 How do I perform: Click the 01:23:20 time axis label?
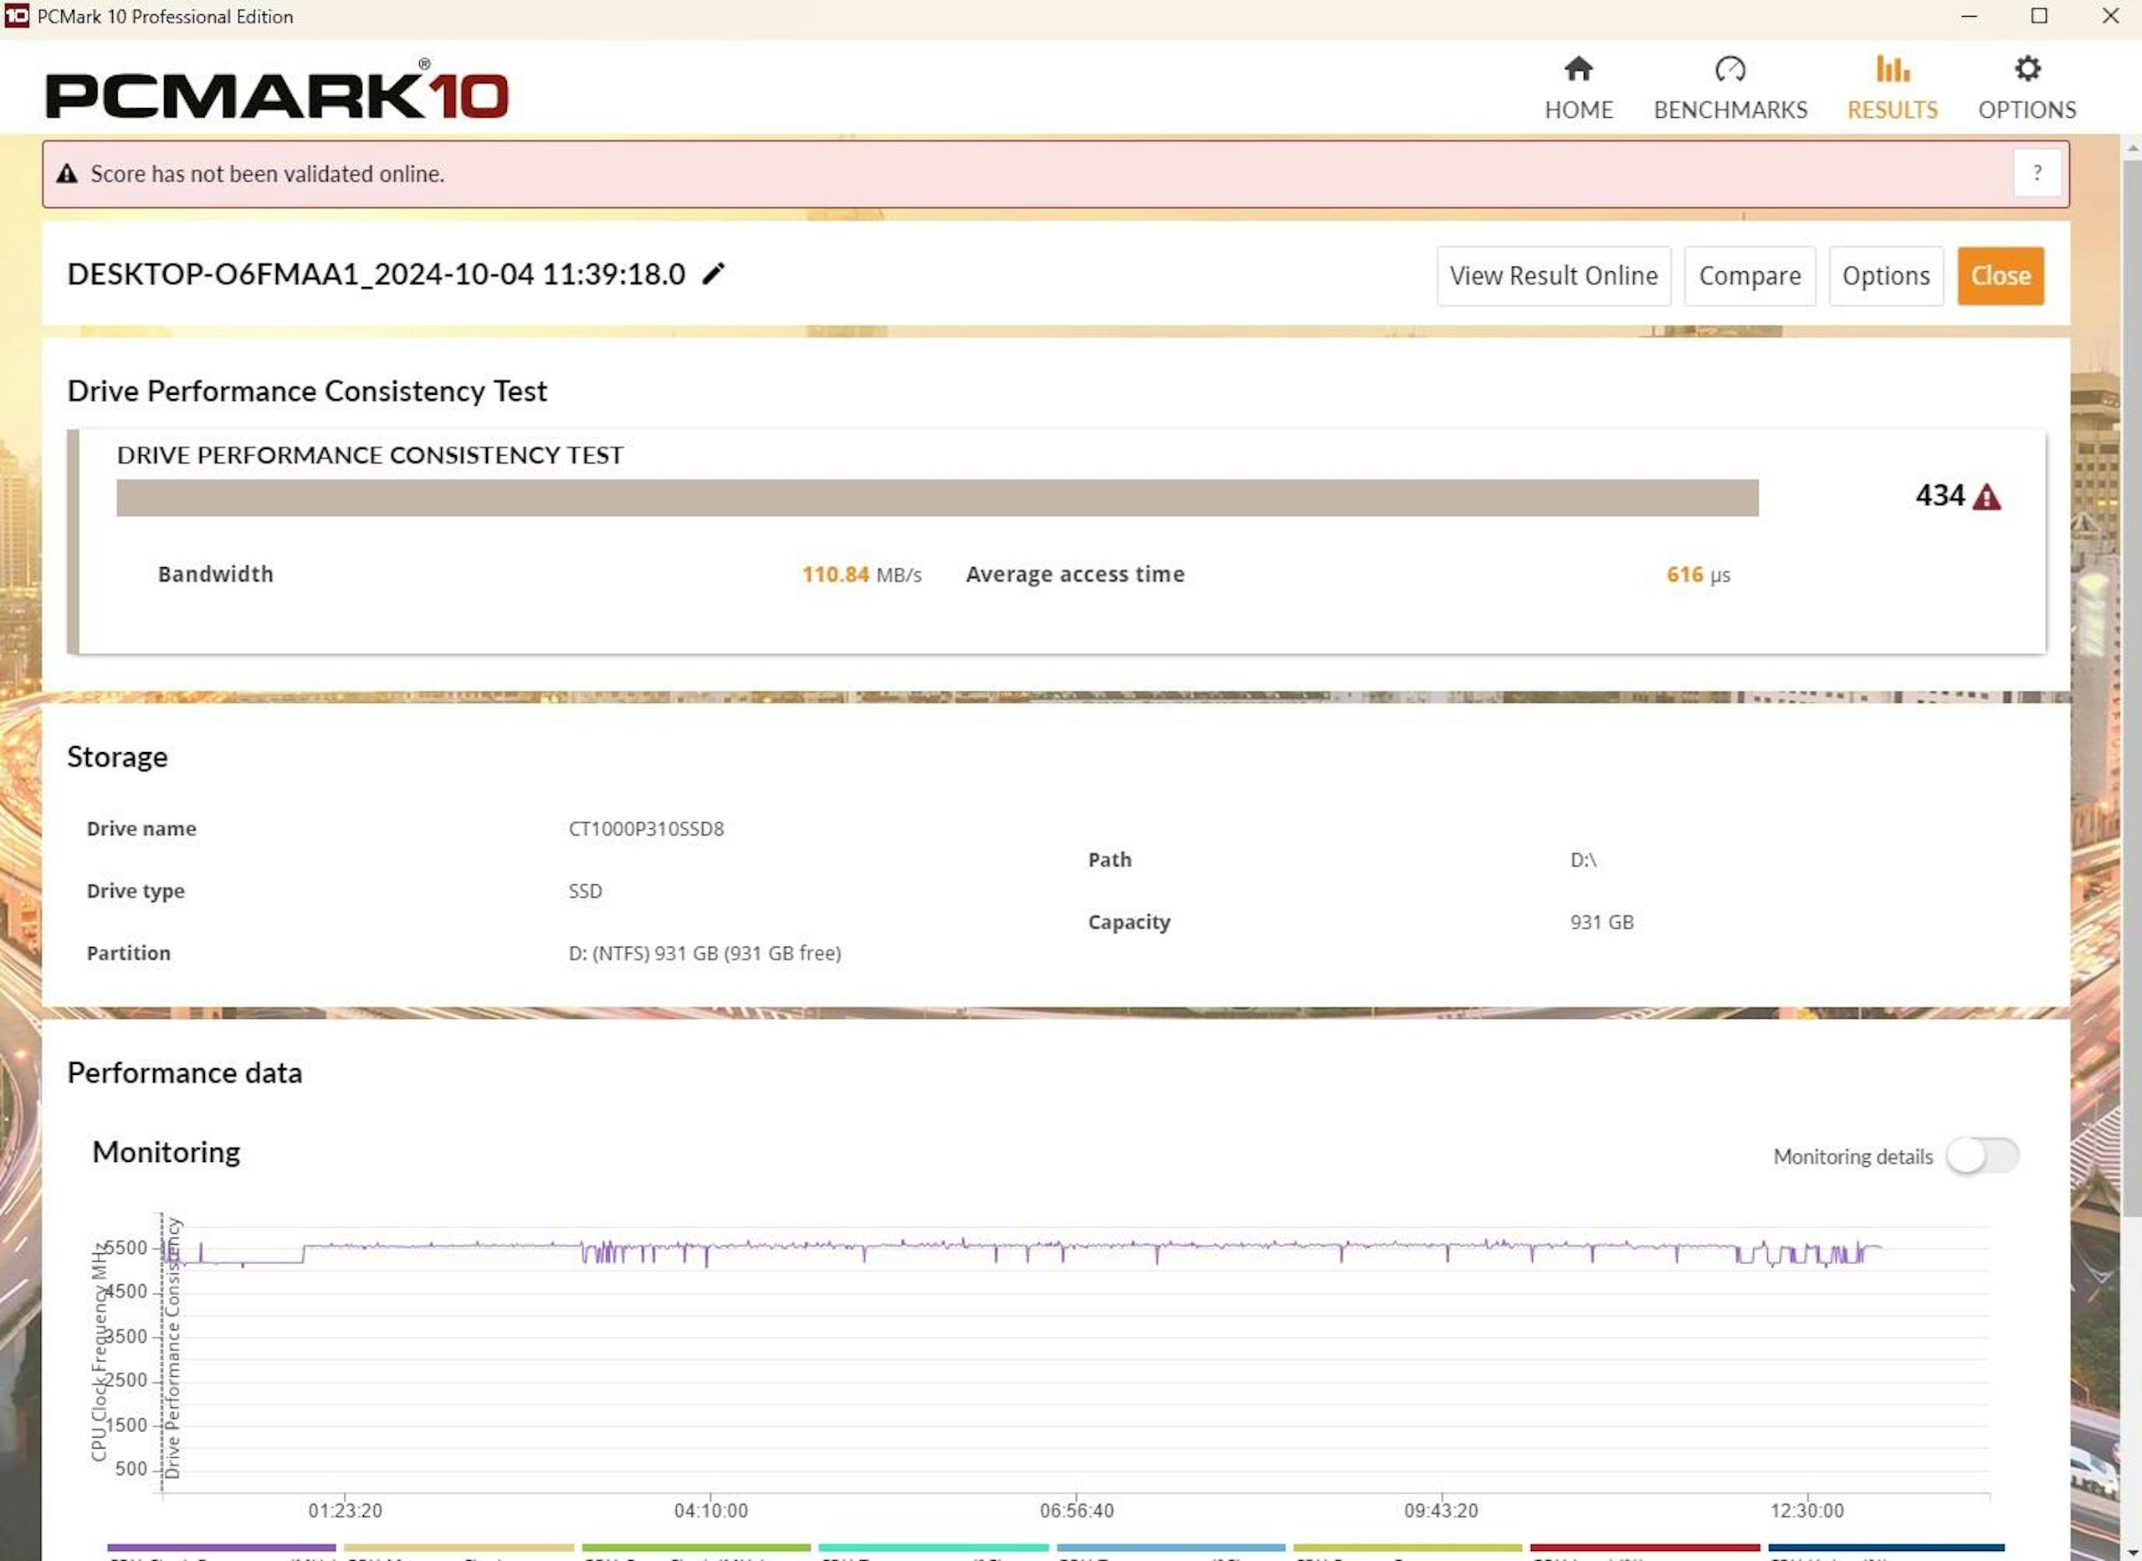click(x=345, y=1510)
